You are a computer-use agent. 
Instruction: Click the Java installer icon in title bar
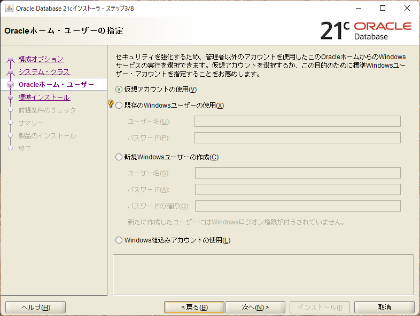(x=9, y=9)
